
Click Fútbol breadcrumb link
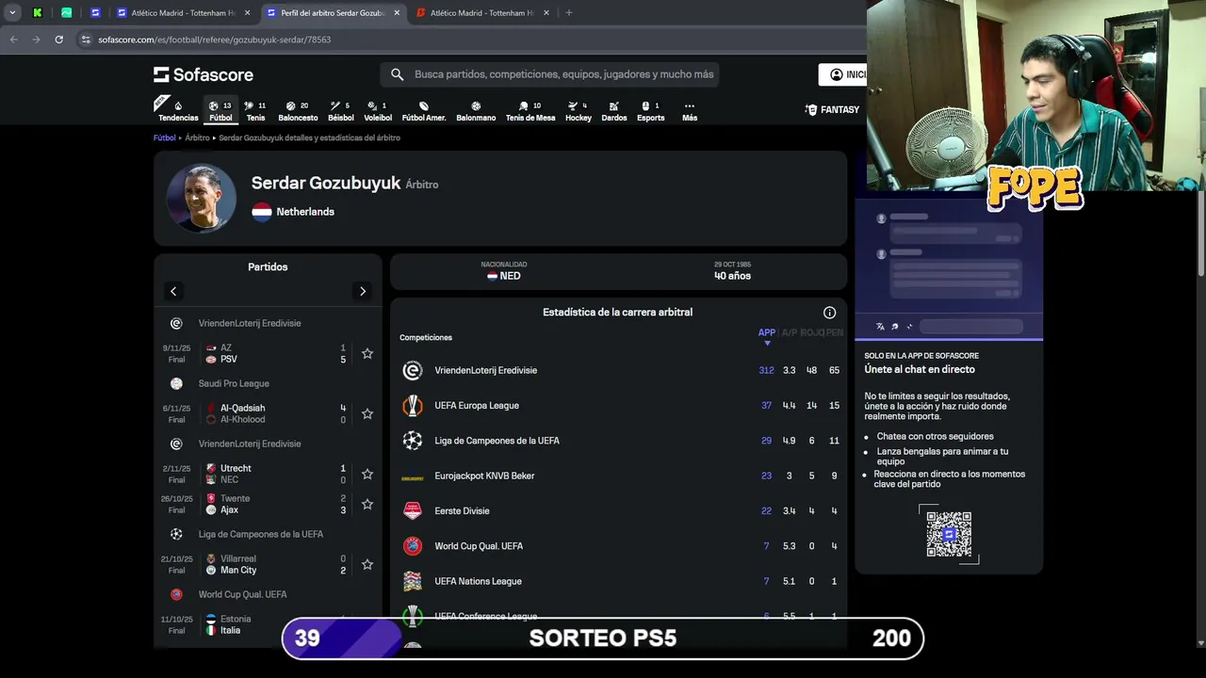tap(165, 137)
